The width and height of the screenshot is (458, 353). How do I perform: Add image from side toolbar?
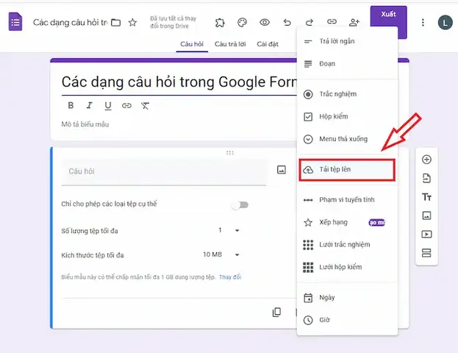(426, 215)
